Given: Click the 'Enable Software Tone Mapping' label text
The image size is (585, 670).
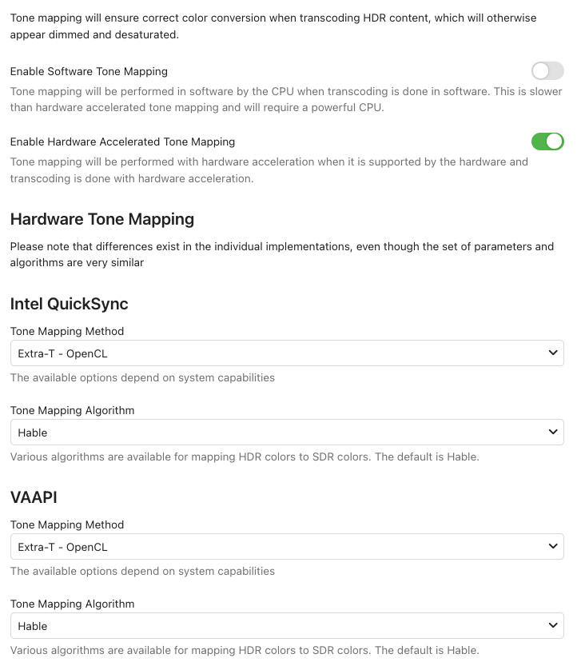Looking at the screenshot, I should tap(89, 71).
